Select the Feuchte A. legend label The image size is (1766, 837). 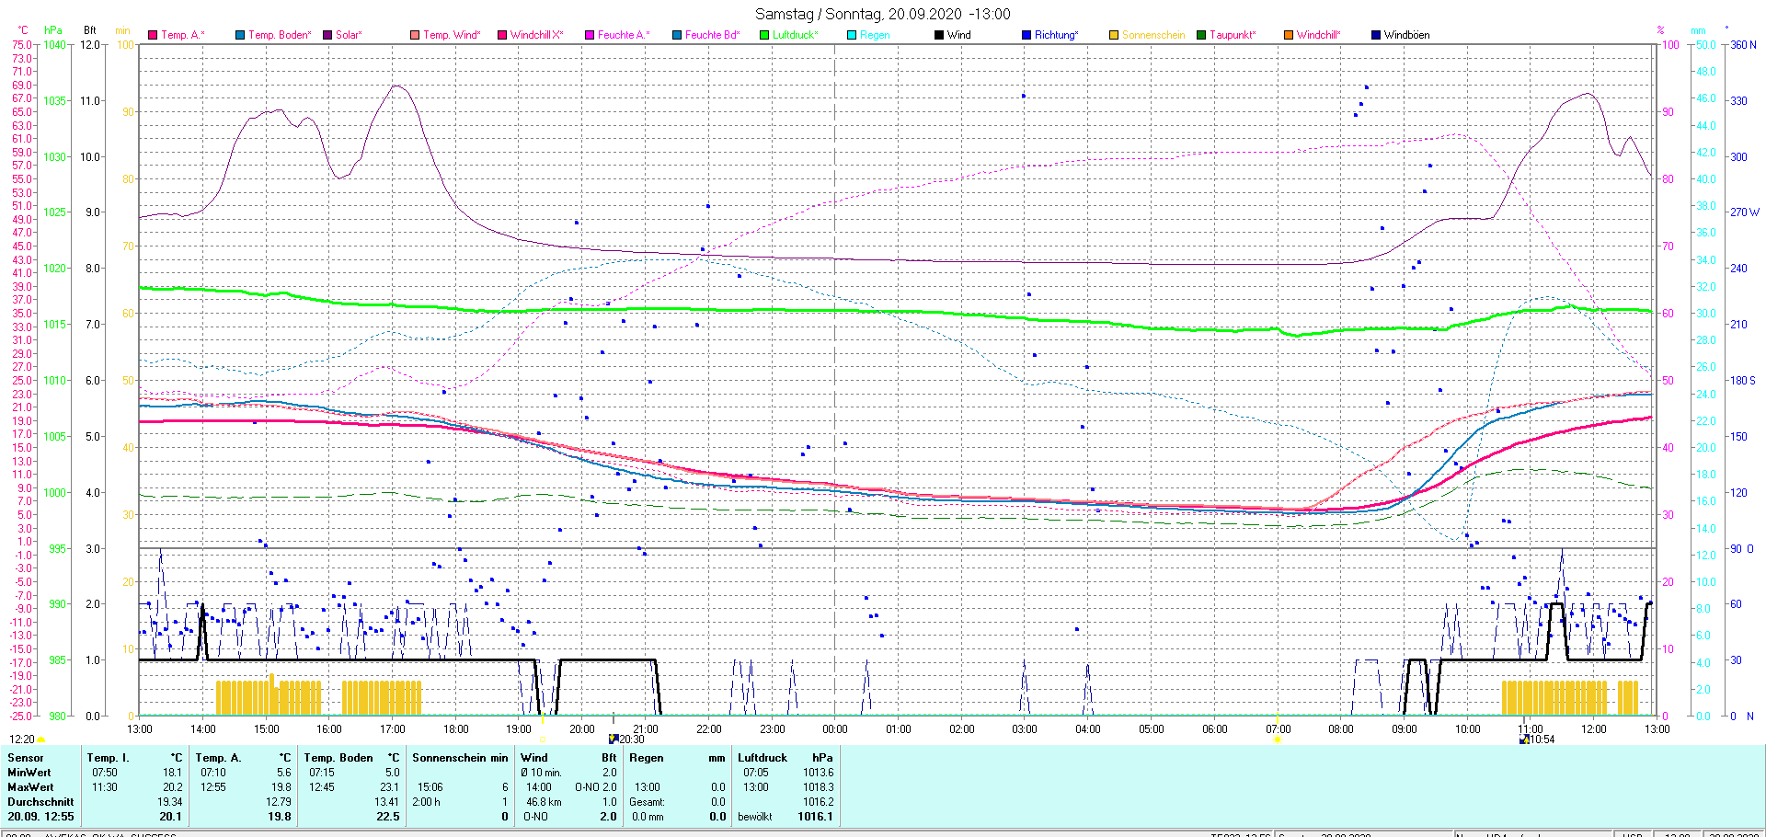point(623,35)
